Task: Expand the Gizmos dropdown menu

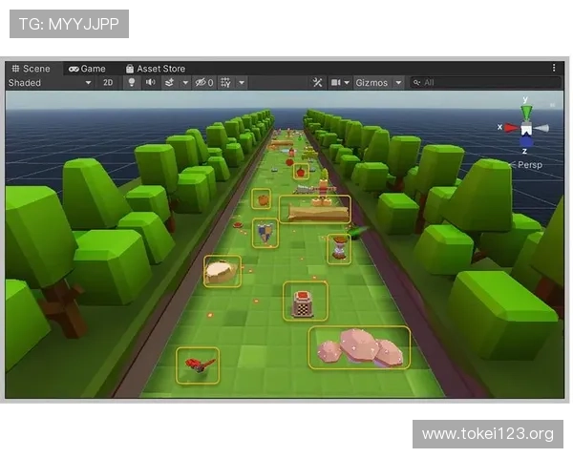Action: [x=378, y=83]
